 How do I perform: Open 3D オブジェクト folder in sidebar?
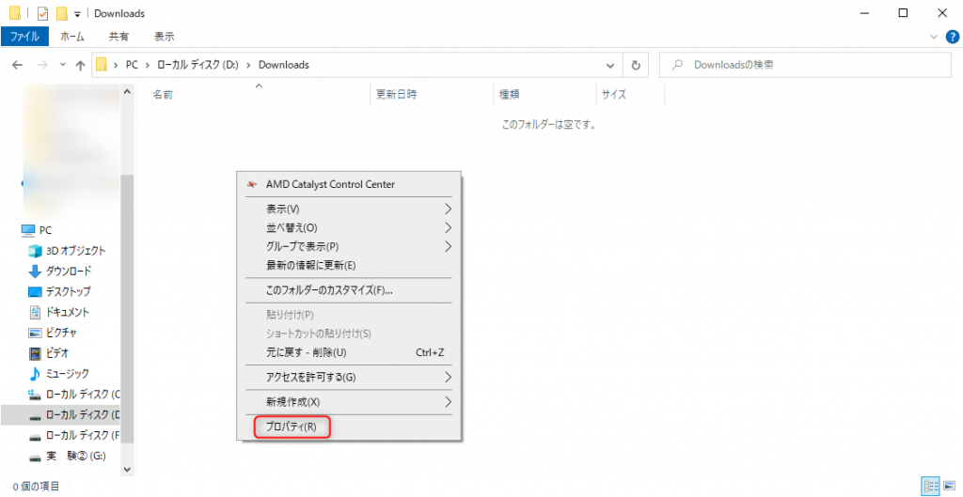[x=75, y=251]
